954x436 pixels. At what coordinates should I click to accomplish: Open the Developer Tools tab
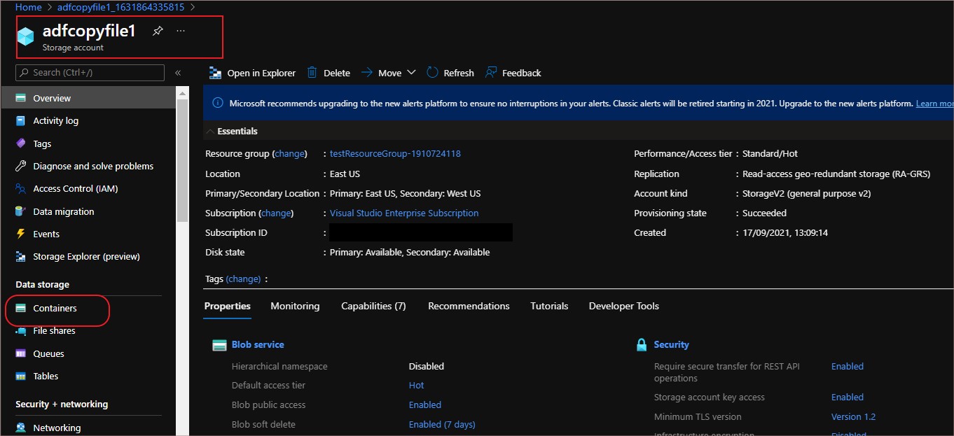point(623,306)
